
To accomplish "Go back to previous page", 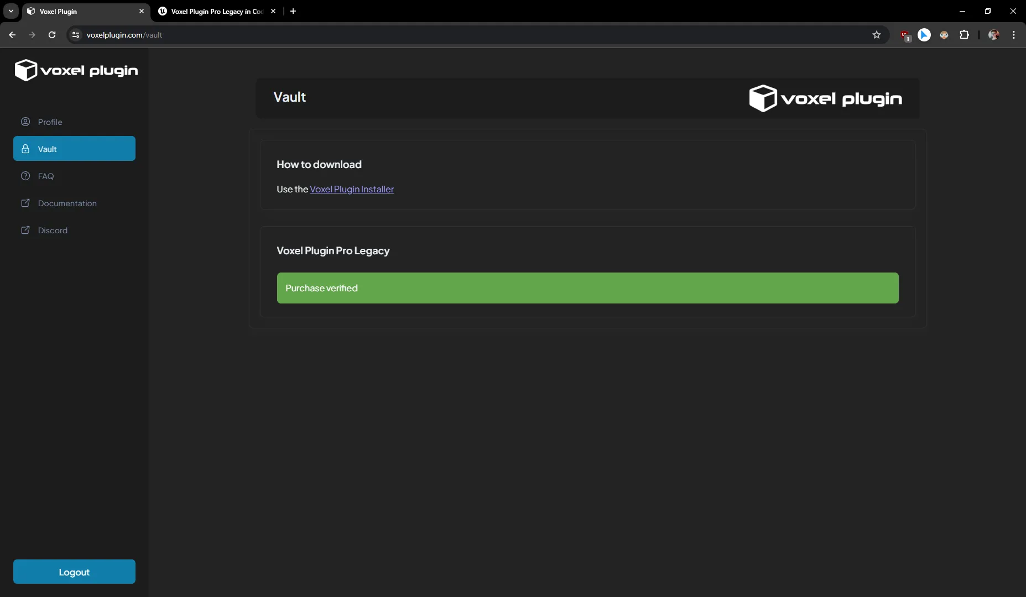I will [x=12, y=35].
